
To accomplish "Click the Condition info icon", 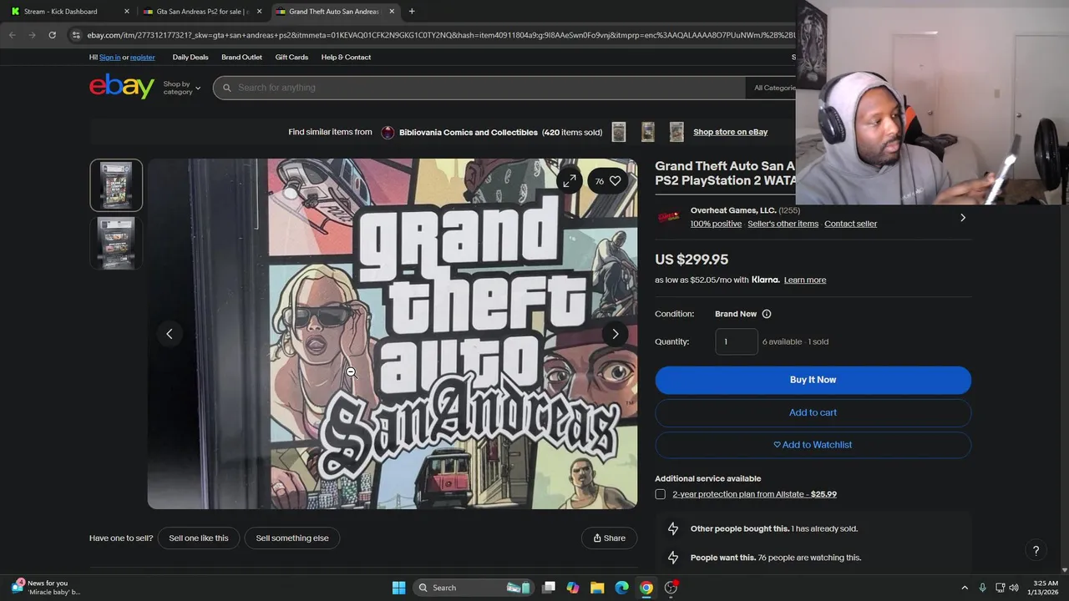I will tap(767, 314).
